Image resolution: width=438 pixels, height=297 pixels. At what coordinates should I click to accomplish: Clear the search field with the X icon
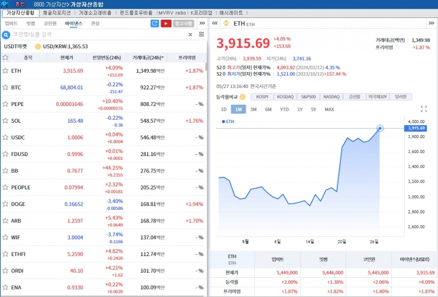click(190, 34)
